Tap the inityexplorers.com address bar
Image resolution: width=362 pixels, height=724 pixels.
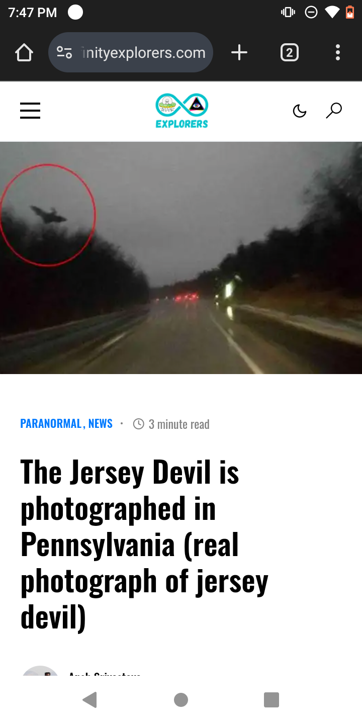point(131,52)
